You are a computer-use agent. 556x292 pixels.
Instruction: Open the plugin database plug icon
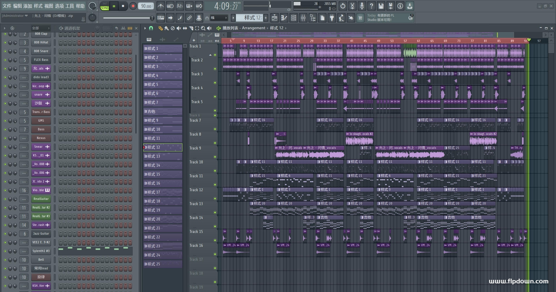click(x=332, y=18)
